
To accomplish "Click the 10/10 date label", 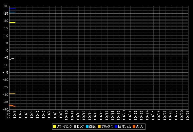I will click(66, 115).
